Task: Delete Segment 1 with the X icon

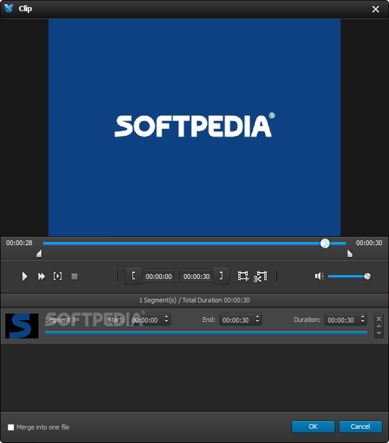Action: [x=379, y=319]
